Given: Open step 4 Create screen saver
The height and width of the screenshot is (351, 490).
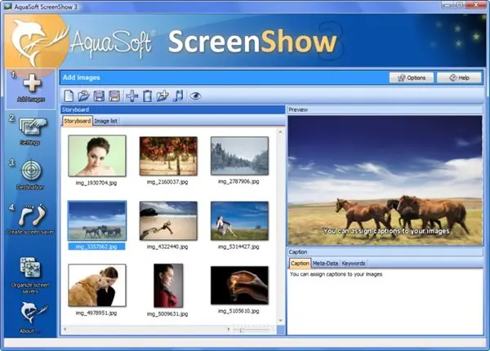Looking at the screenshot, I should tap(33, 215).
